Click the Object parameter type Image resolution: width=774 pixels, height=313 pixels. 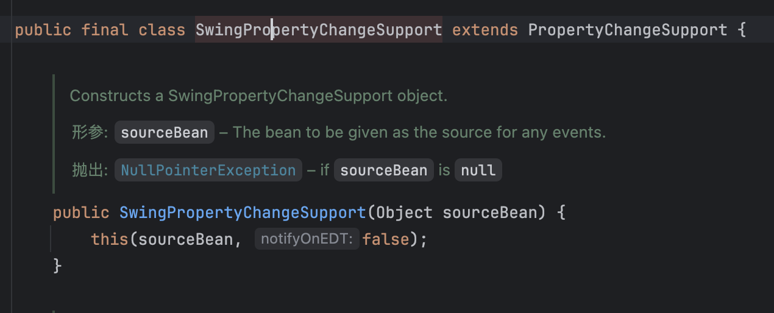(x=405, y=213)
